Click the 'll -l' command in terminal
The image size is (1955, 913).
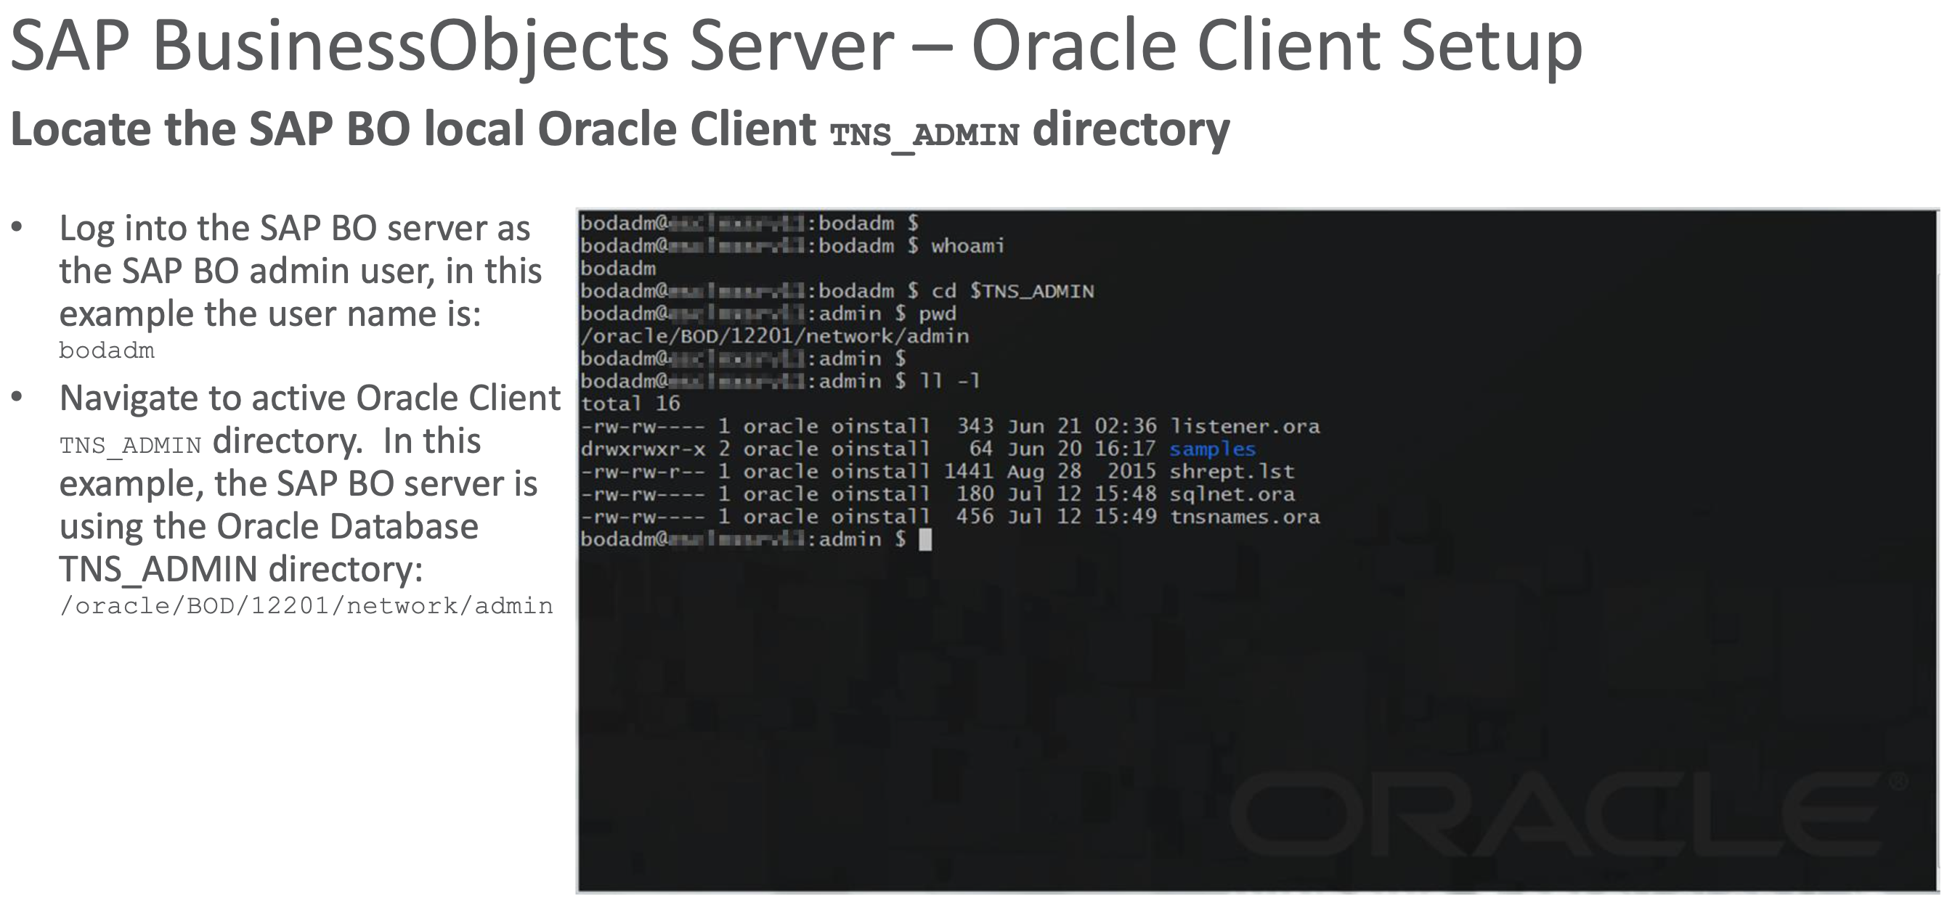pyautogui.click(x=949, y=381)
